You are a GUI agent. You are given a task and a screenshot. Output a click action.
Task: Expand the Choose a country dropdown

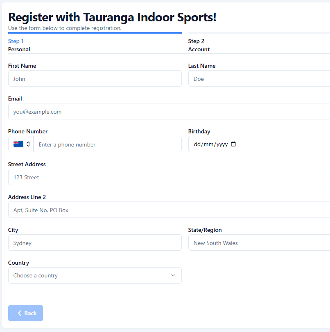click(95, 275)
